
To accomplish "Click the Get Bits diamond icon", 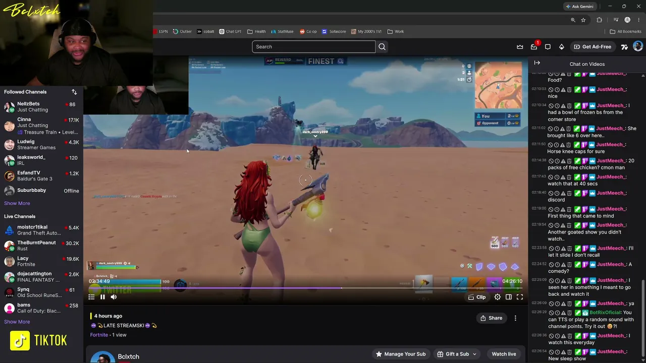I will point(561,47).
